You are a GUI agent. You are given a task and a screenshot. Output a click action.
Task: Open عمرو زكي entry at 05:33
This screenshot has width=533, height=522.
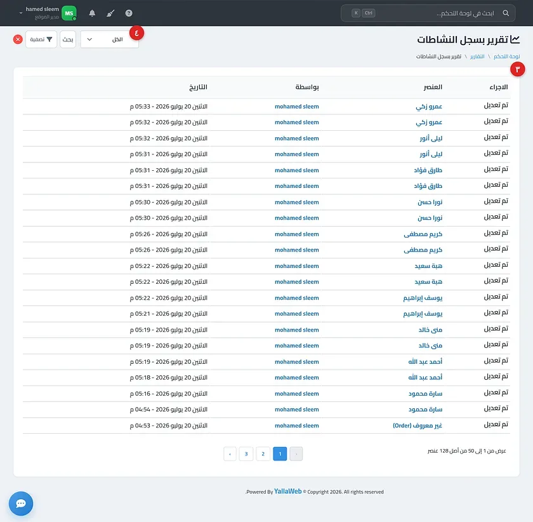429,107
